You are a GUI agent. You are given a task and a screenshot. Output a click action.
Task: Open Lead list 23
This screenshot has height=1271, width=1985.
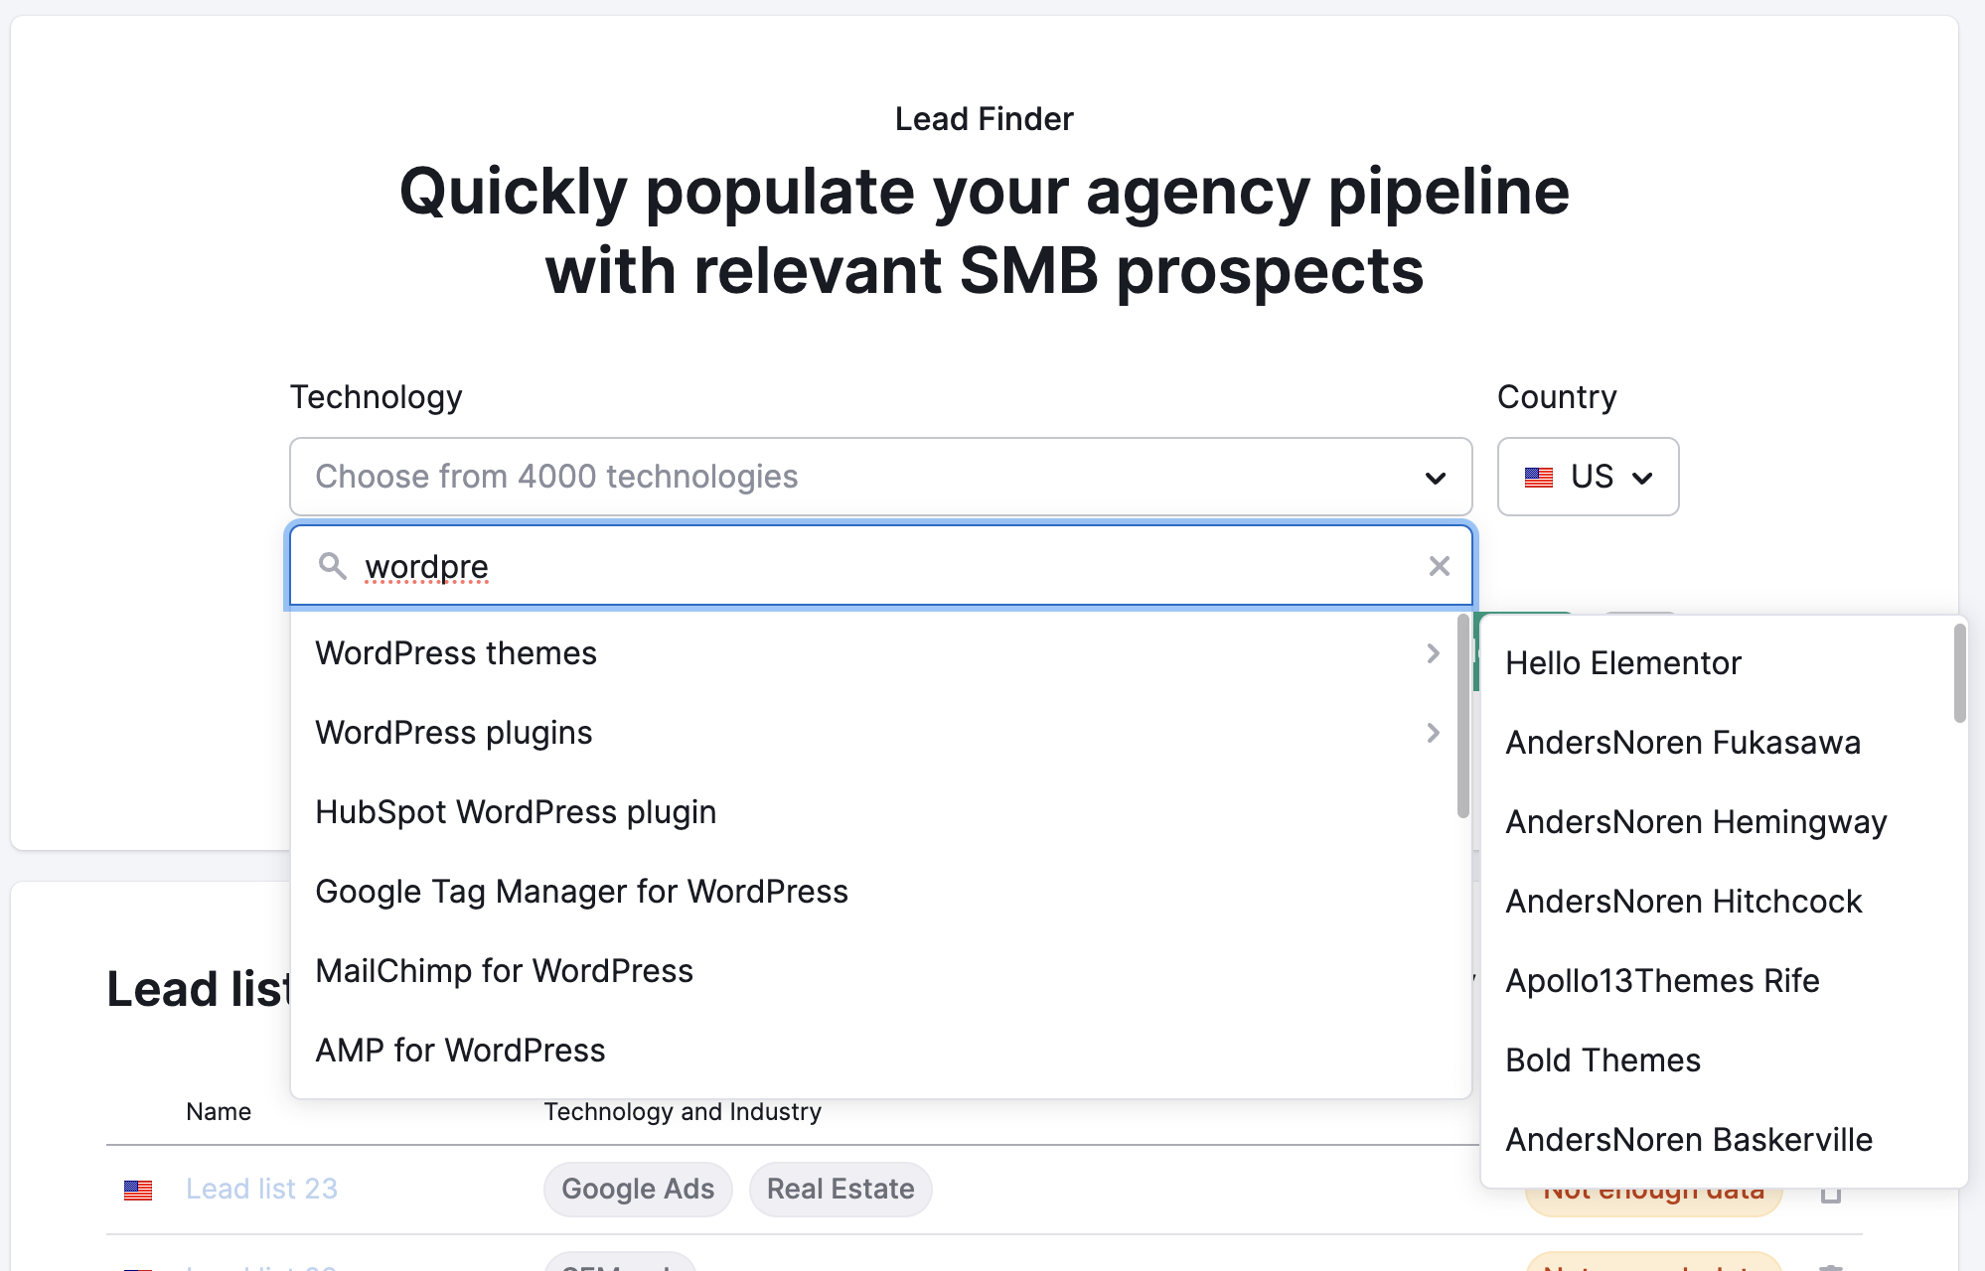tap(261, 1189)
